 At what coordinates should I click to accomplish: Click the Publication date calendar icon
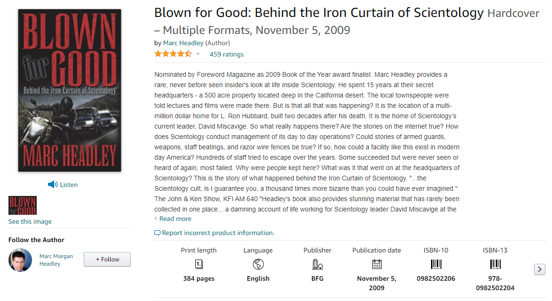376,264
